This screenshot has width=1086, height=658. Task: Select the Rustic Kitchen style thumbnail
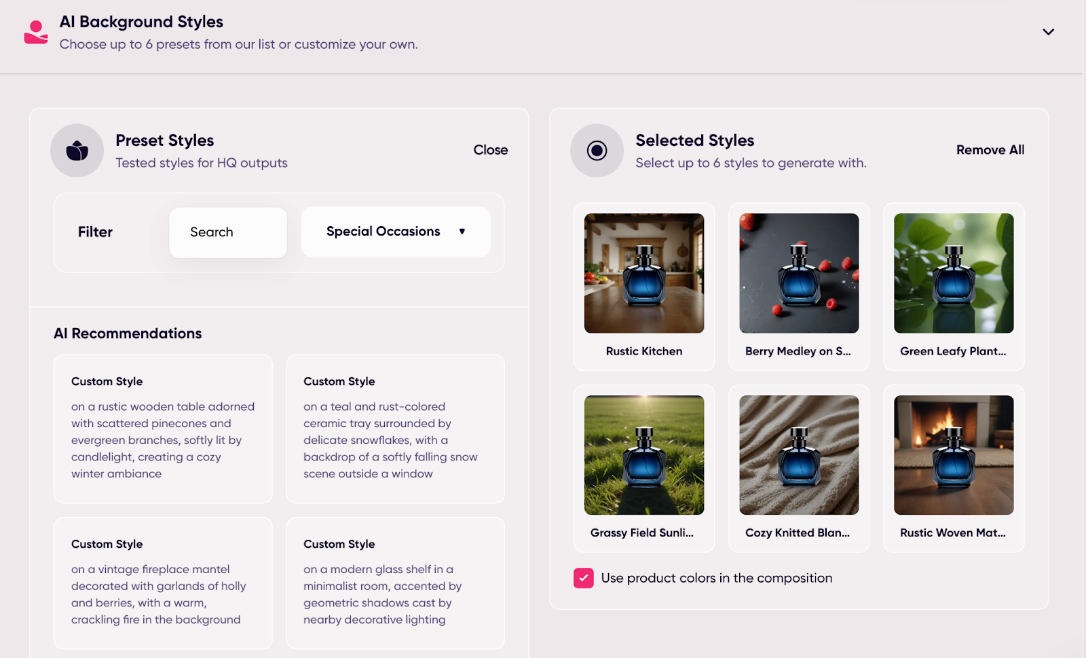644,273
